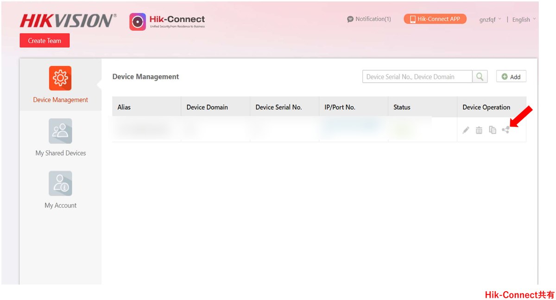Expand the gnzfqf user dropdown
Screen dimensions: 556x300
click(x=490, y=19)
